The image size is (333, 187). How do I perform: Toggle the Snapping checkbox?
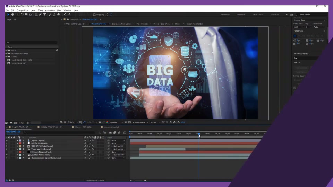coord(94,15)
